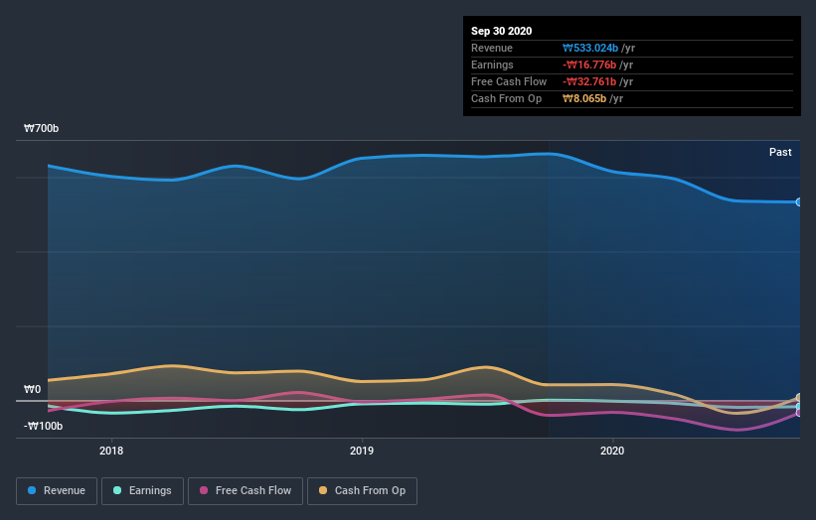The width and height of the screenshot is (816, 520).
Task: Click the Cash From Op tooltip row label
Action: click(506, 98)
